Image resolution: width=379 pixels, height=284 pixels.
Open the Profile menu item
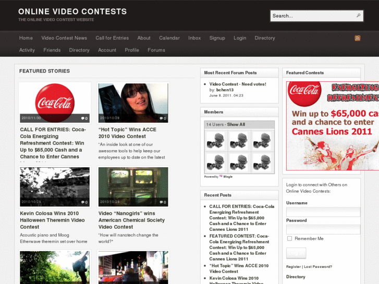(132, 50)
